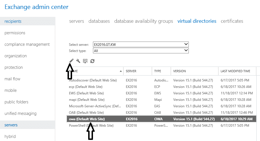Click the Mapi type cell
The image size is (260, 141).
pos(158,100)
